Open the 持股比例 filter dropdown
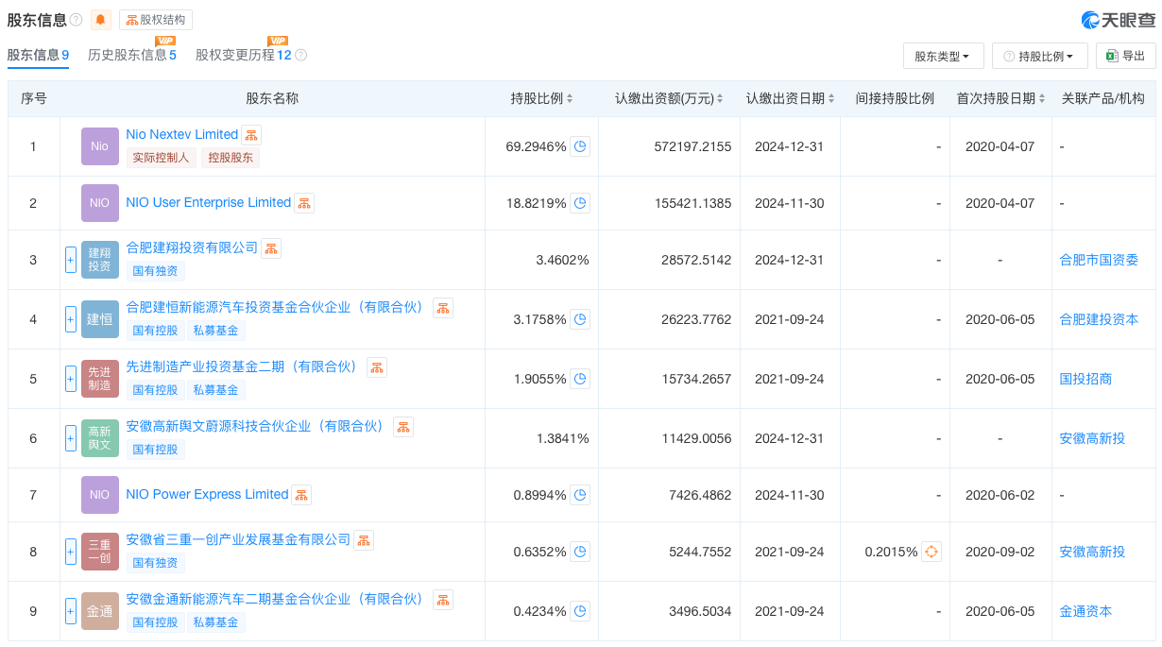This screenshot has width=1162, height=647. point(1040,55)
